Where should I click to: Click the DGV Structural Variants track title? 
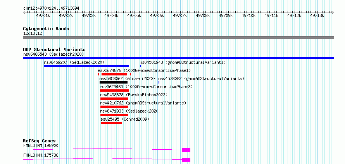[x=54, y=50]
